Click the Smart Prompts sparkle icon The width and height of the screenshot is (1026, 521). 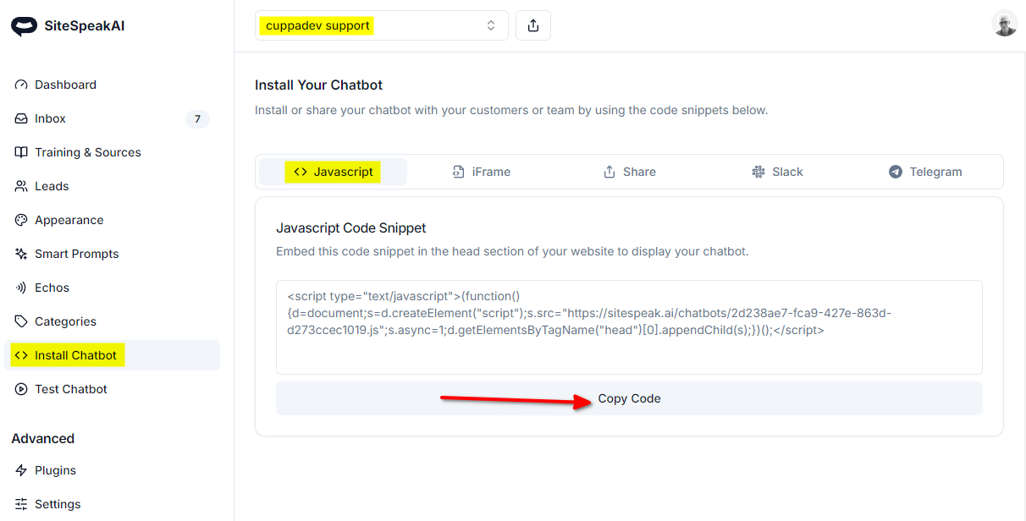(21, 254)
